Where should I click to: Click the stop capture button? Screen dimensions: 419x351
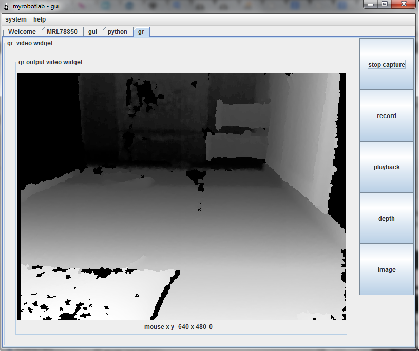387,64
